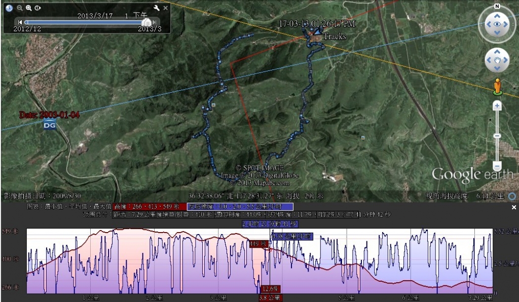Screen dimensions: 519x302
Task: Click the Look joystick eye icon
Action: tap(497, 24)
